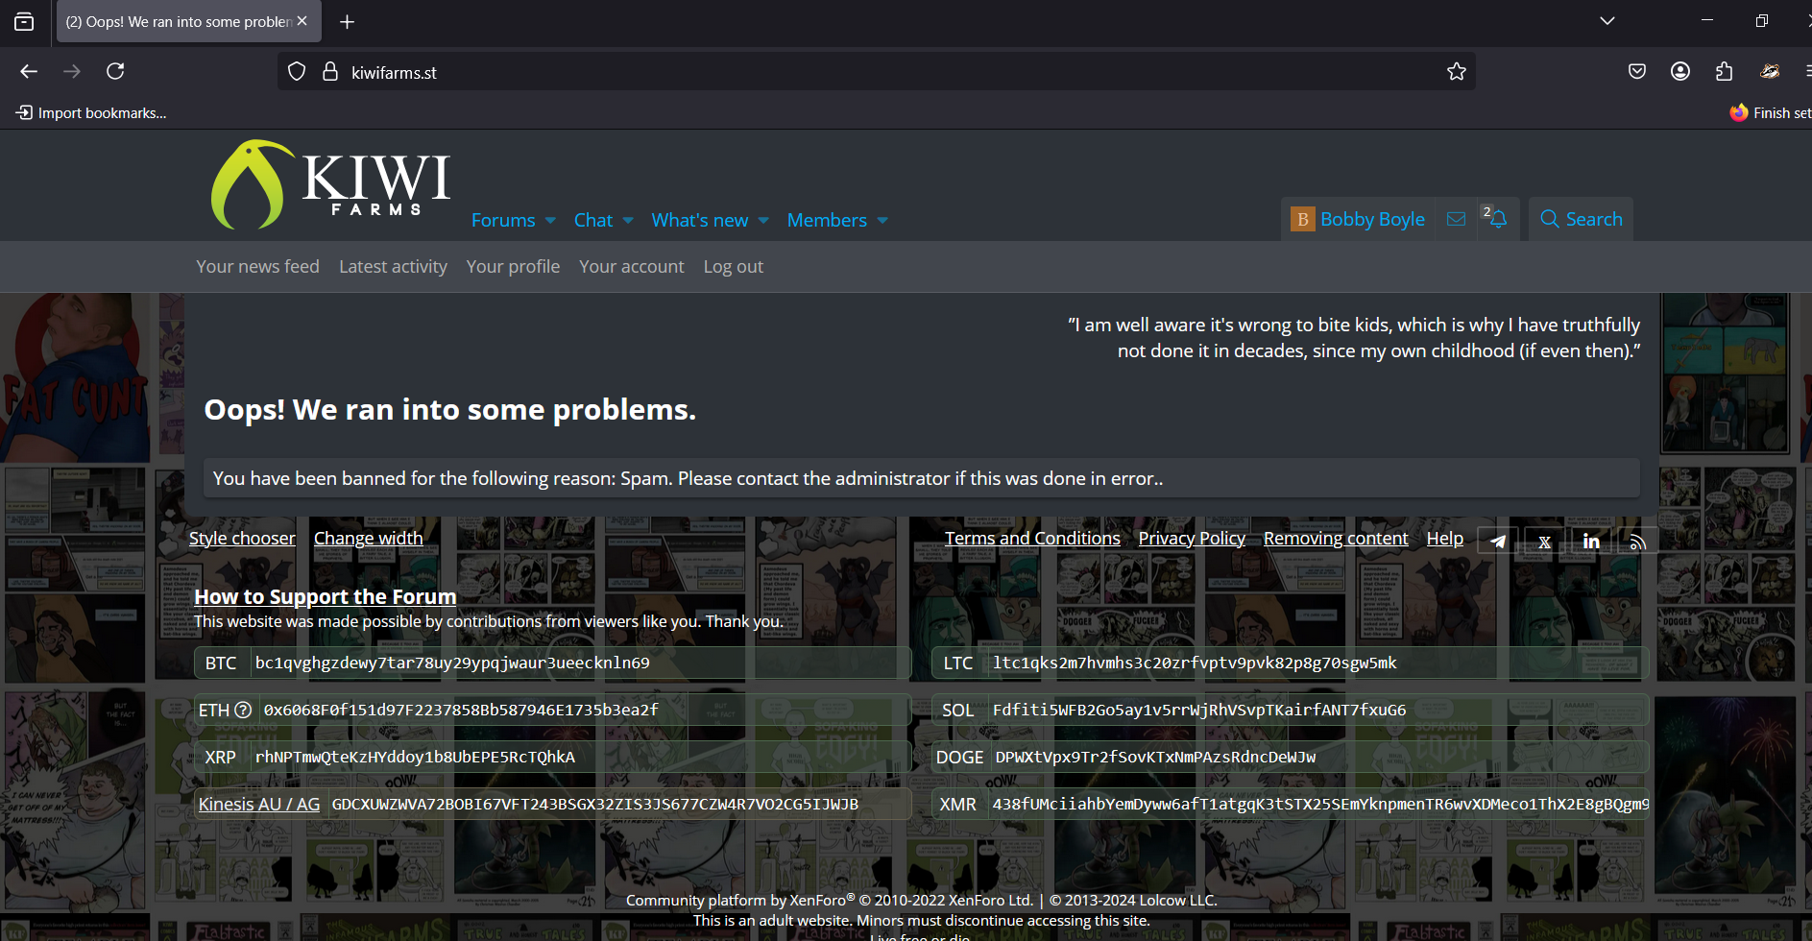Open the RSS feed icon
The image size is (1812, 941).
tap(1638, 541)
